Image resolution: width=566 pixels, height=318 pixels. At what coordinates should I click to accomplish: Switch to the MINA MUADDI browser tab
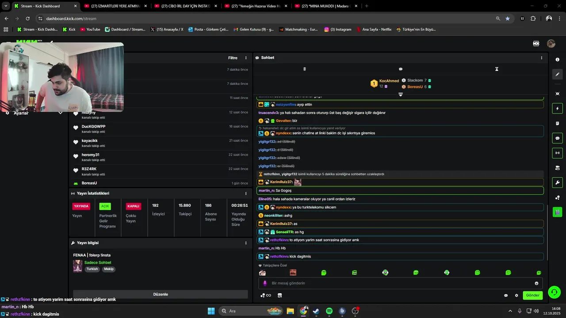pyautogui.click(x=326, y=6)
